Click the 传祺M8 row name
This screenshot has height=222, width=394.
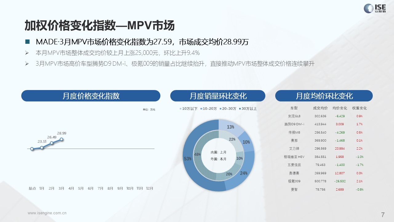294,133
